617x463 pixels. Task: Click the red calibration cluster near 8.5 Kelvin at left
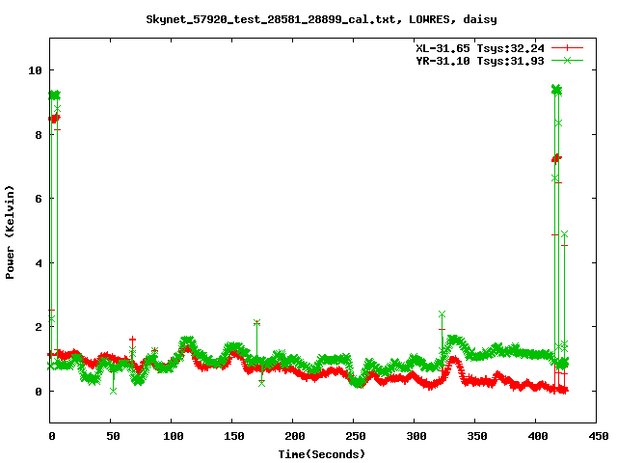[54, 118]
